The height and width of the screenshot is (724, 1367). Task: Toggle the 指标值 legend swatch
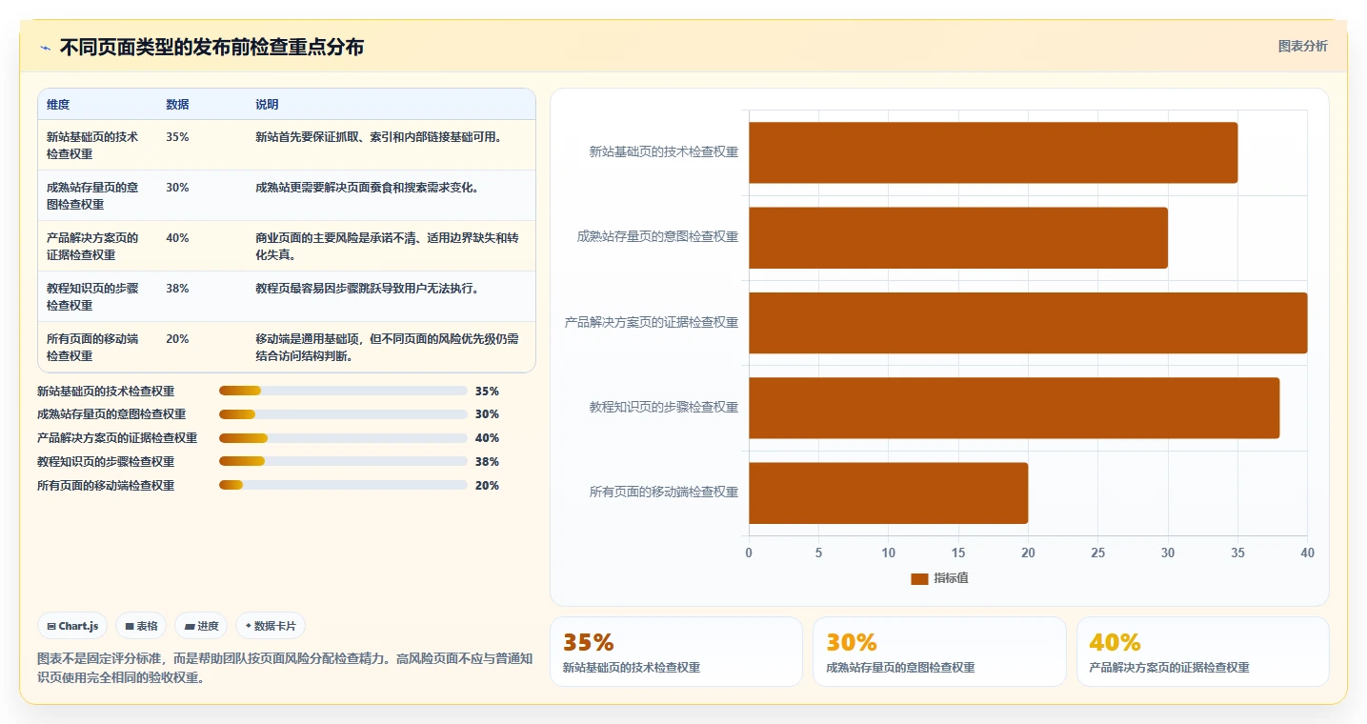(919, 578)
